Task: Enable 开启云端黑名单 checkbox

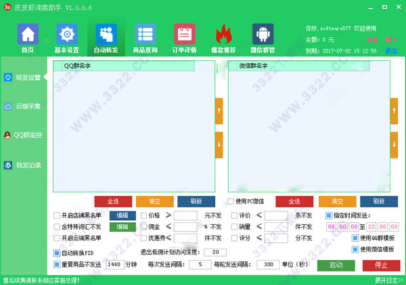Action: (x=57, y=238)
